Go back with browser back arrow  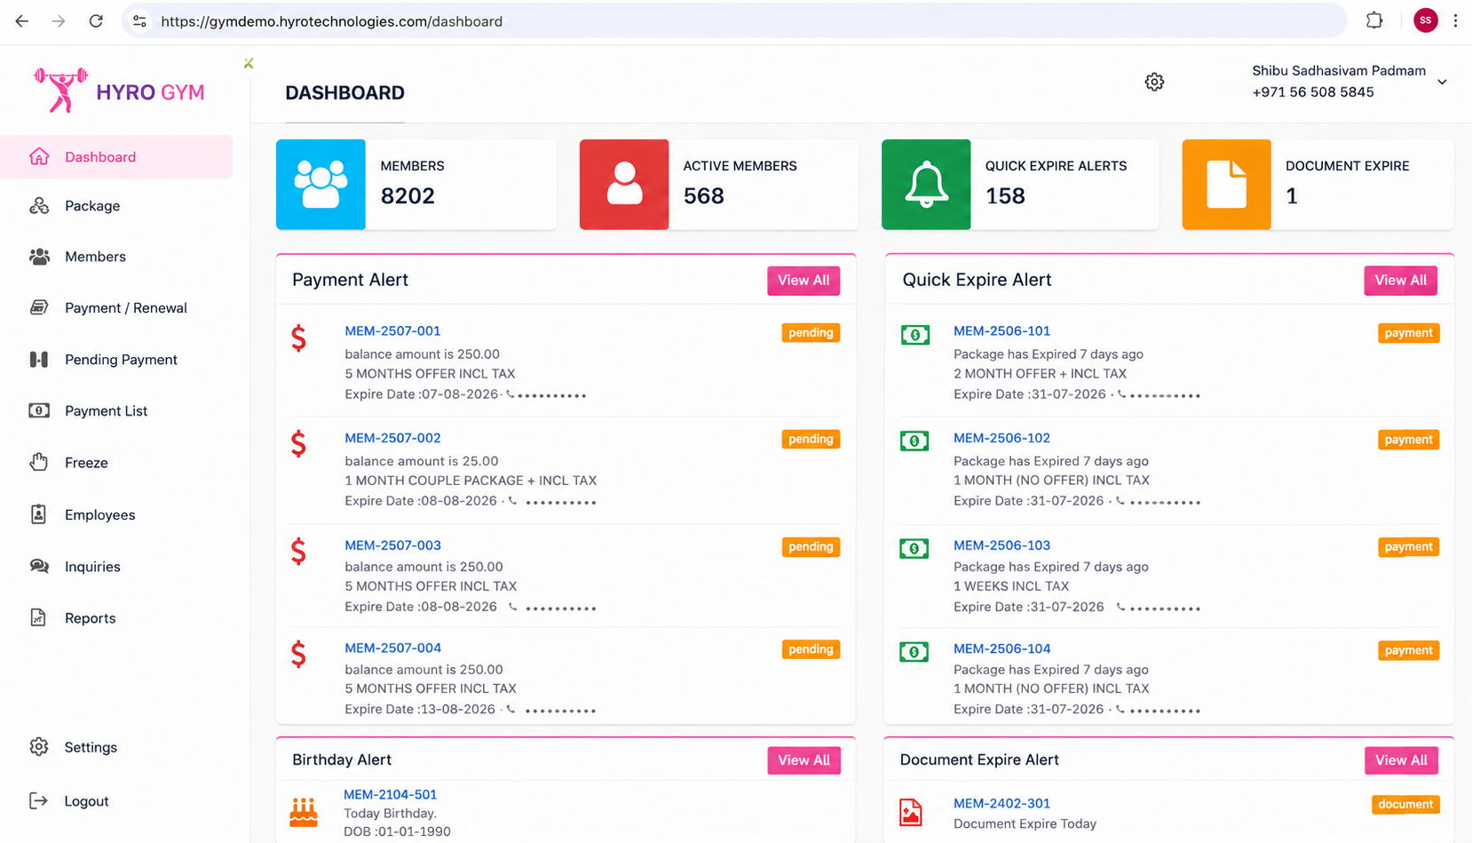tap(22, 20)
